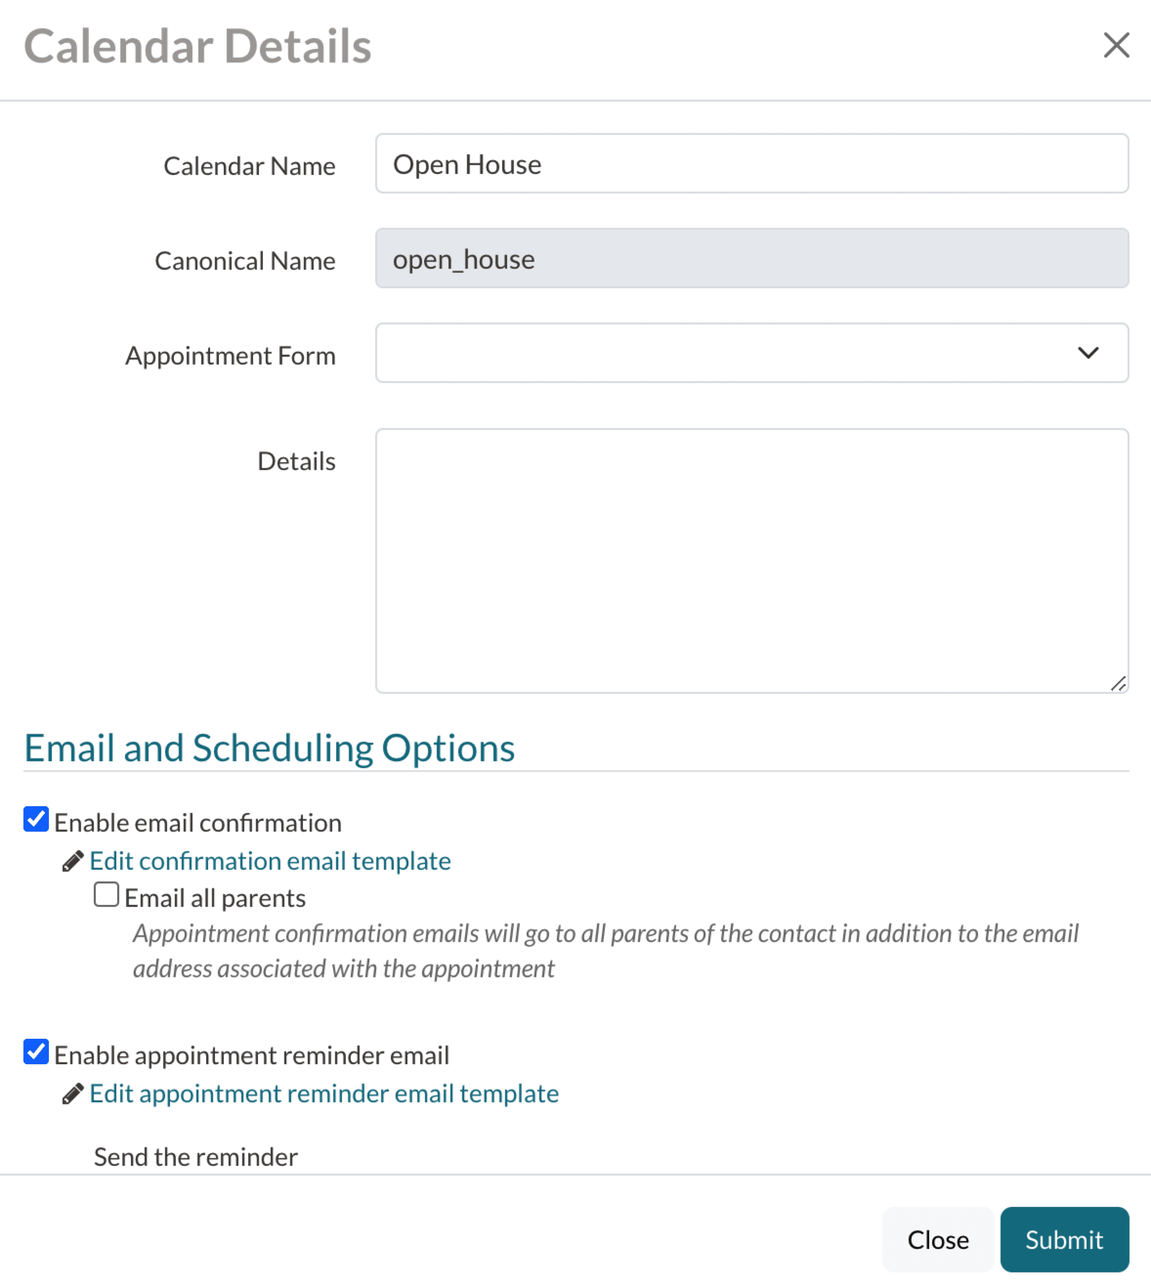
Task: Click the Email and Scheduling Options heading
Action: [269, 749]
